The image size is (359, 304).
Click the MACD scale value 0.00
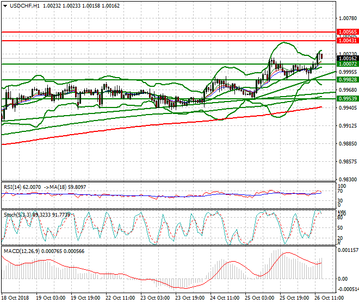[343, 279]
